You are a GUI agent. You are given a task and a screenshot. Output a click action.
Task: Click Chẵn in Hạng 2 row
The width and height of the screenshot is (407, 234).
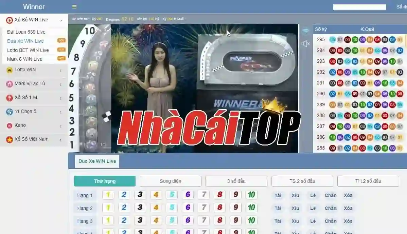click(x=331, y=208)
